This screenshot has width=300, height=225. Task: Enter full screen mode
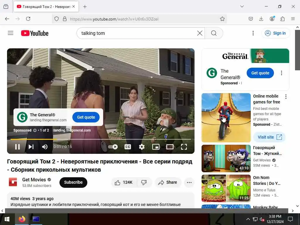tap(184, 147)
